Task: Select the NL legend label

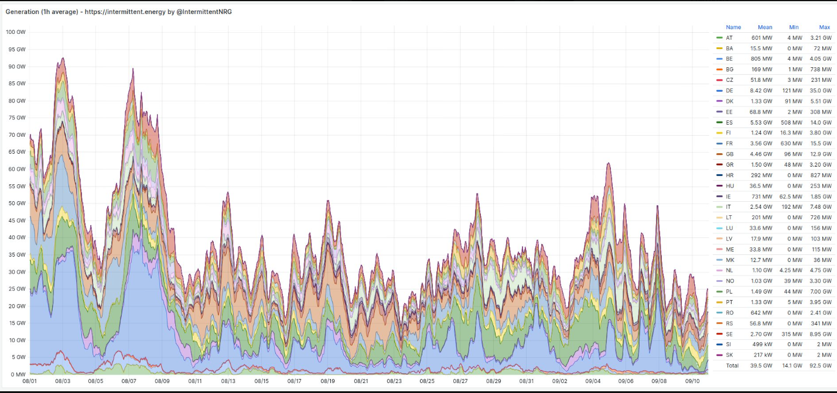Action: click(729, 270)
